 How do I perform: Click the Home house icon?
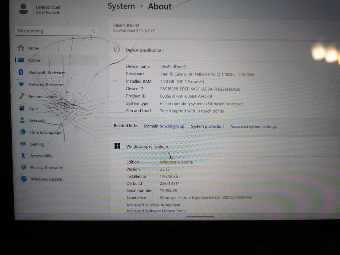[21, 48]
